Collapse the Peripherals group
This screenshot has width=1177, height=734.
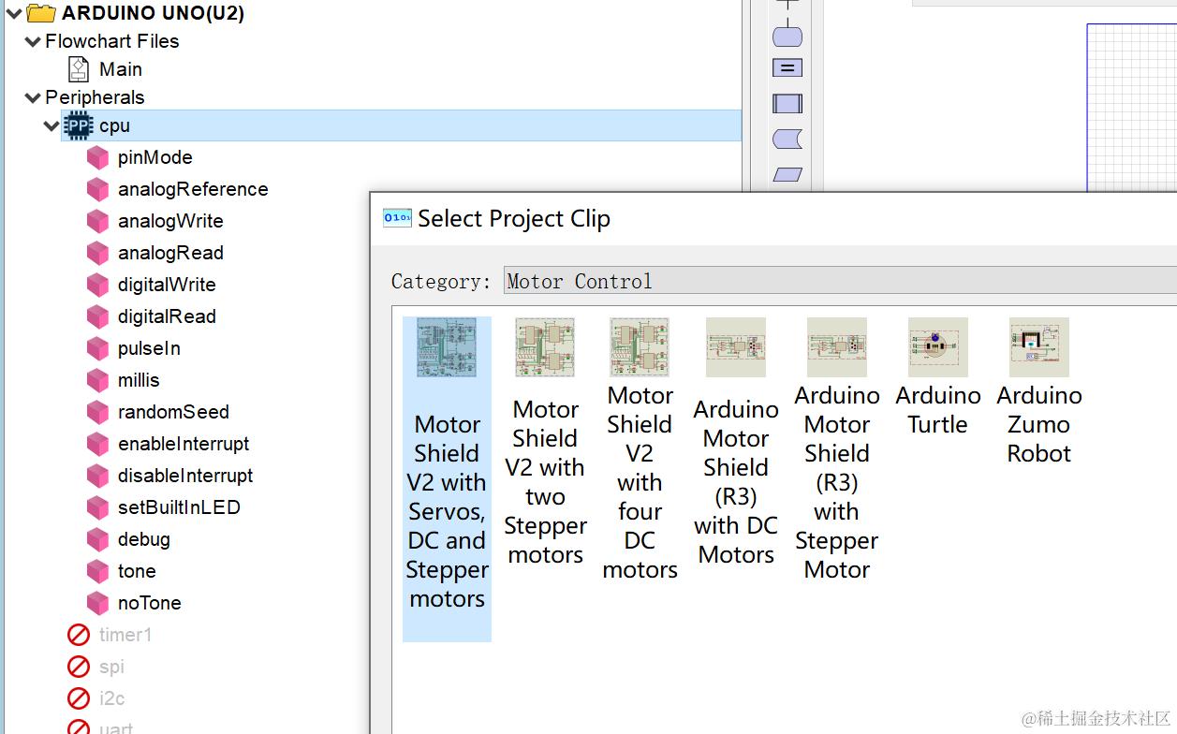point(33,97)
